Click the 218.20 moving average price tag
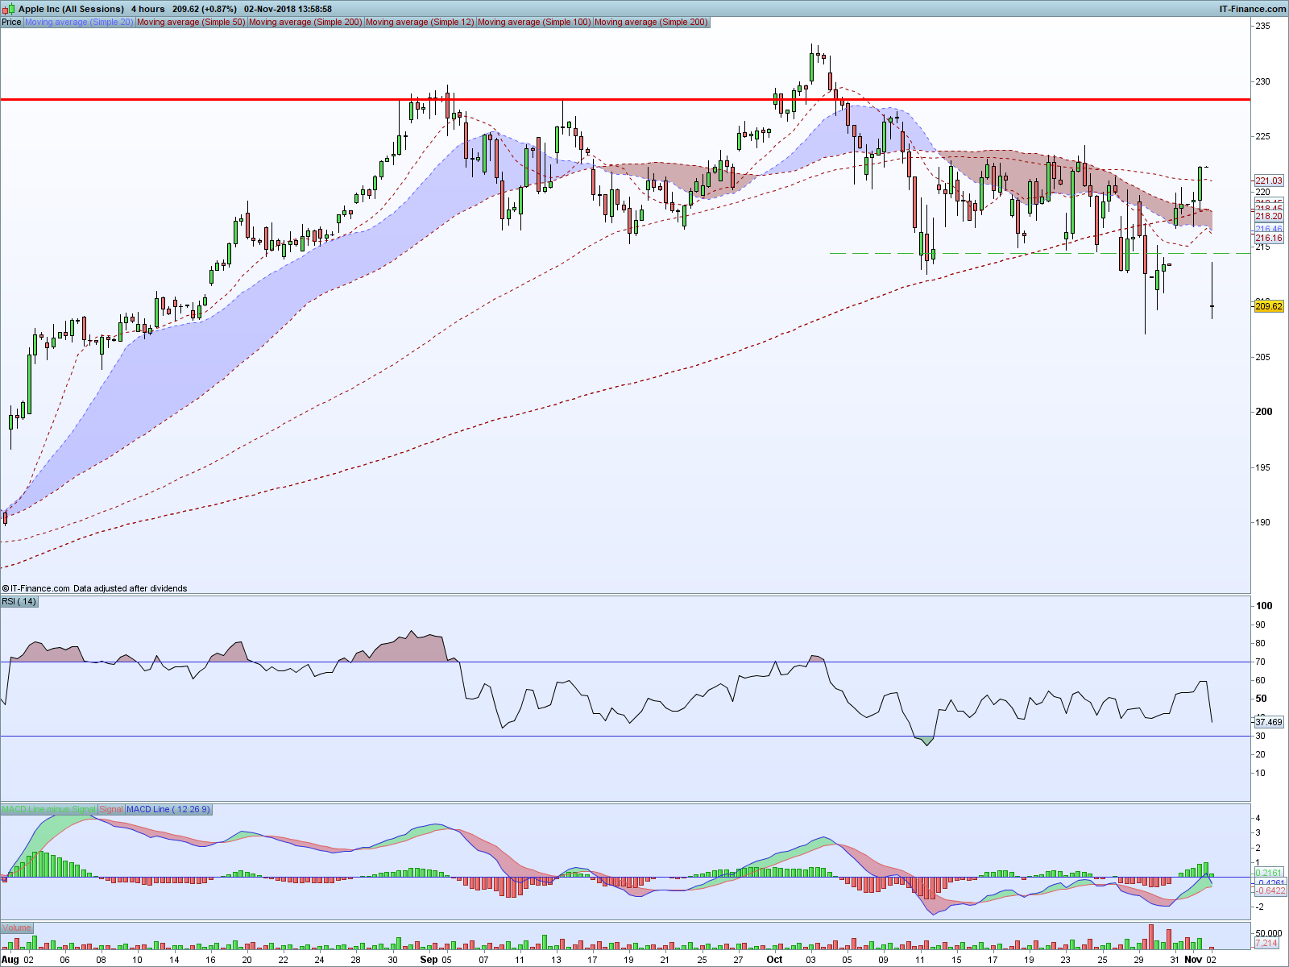 click(1269, 216)
